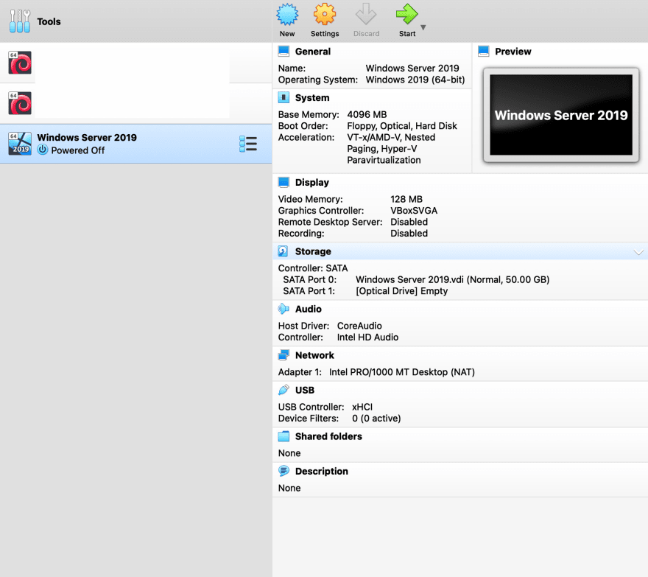Click the Display section icon

tap(283, 182)
